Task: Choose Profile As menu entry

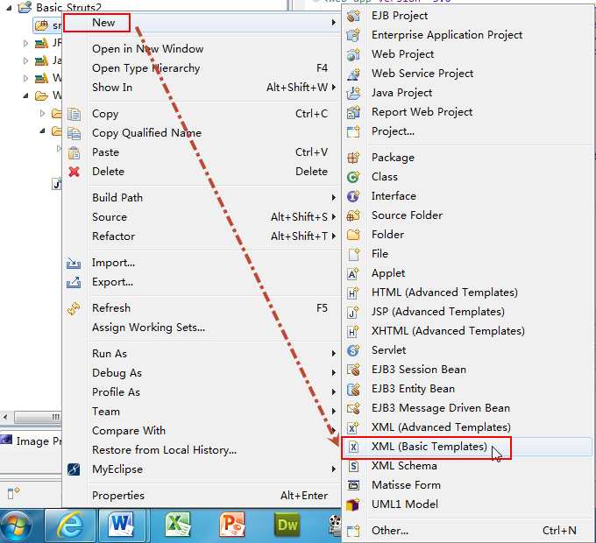Action: tap(116, 392)
